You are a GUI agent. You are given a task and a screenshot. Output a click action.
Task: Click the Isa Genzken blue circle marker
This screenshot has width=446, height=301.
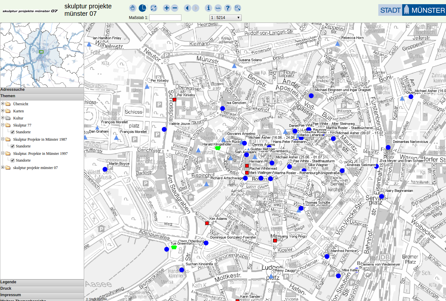[222, 108]
